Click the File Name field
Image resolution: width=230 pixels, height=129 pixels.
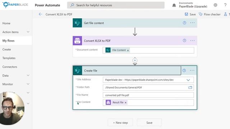click(x=148, y=95)
